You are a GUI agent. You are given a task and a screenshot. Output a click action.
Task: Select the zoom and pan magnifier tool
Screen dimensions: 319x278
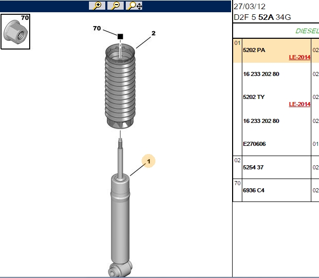pyautogui.click(x=134, y=6)
